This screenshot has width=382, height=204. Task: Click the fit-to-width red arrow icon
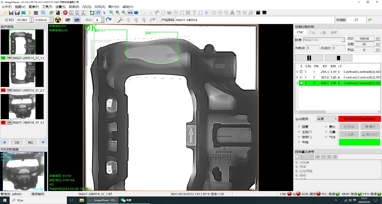[x=130, y=13]
